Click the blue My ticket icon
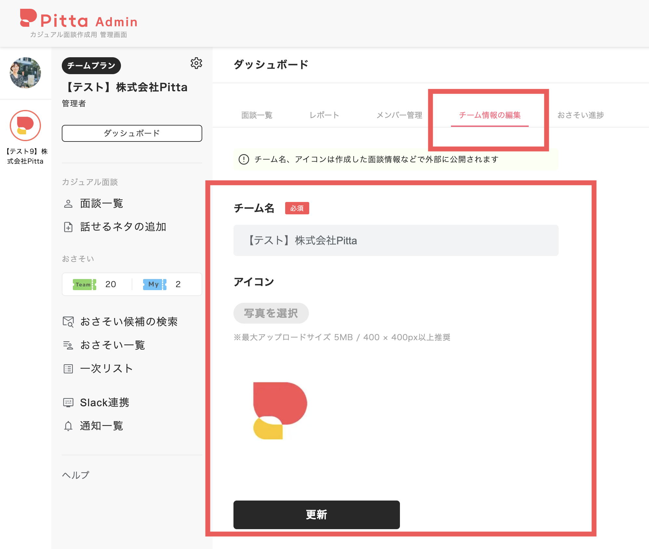This screenshot has width=649, height=549. point(155,285)
